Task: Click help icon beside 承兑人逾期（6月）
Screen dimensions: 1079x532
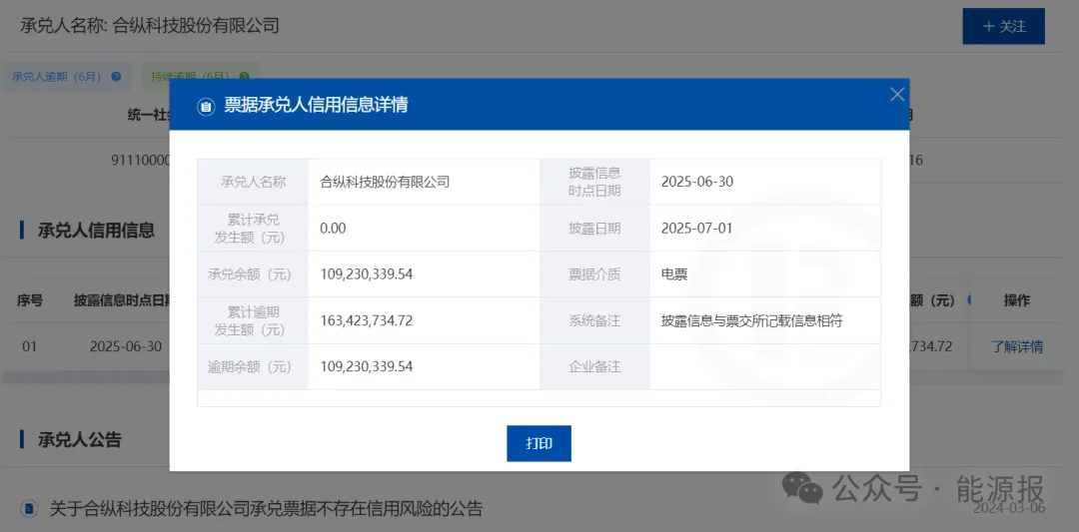Action: coord(117,77)
